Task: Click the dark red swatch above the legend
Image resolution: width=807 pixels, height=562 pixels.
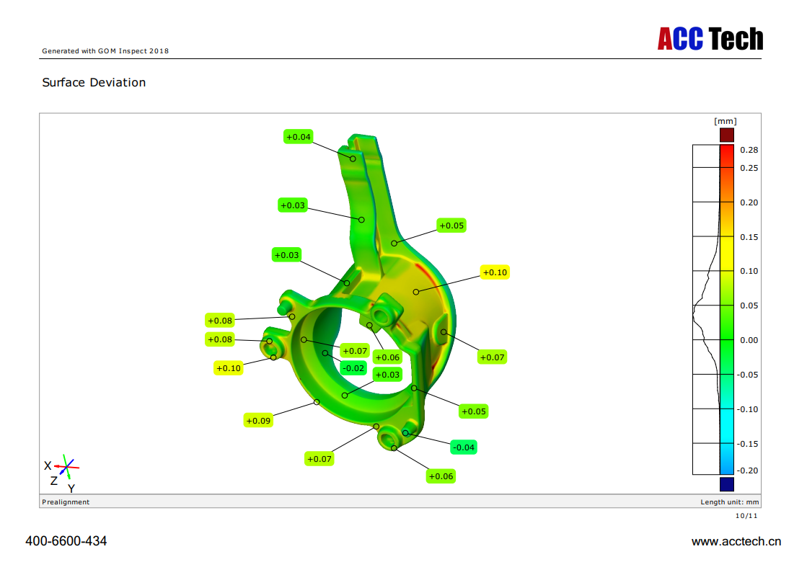Action: [726, 135]
